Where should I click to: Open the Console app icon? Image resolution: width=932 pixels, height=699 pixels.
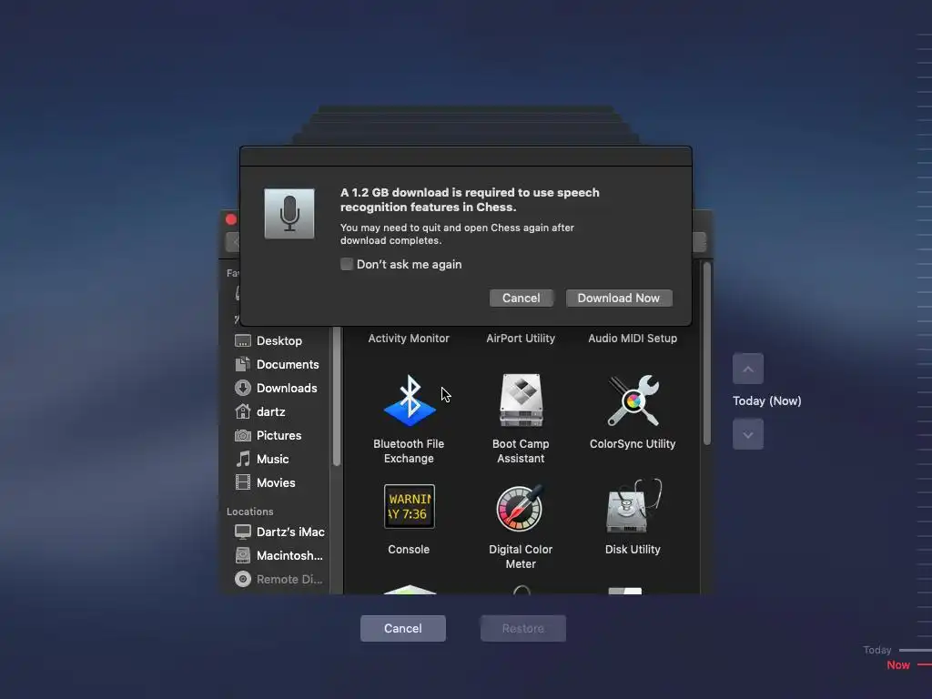point(409,506)
